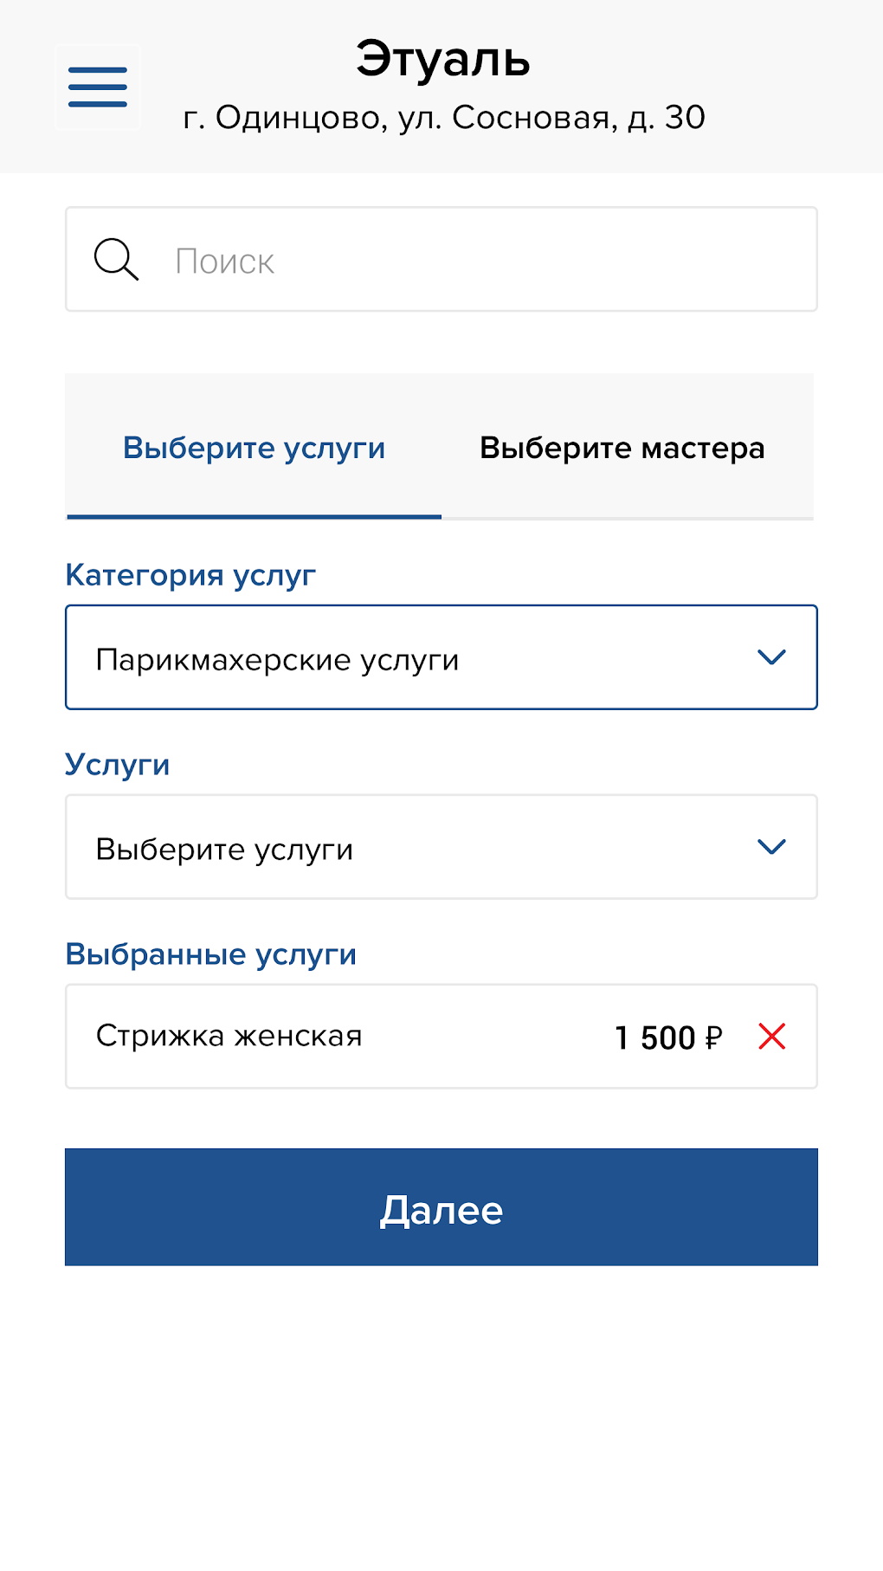Viewport: 883px width, 1571px height.
Task: Open the hamburger menu
Action: click(98, 87)
